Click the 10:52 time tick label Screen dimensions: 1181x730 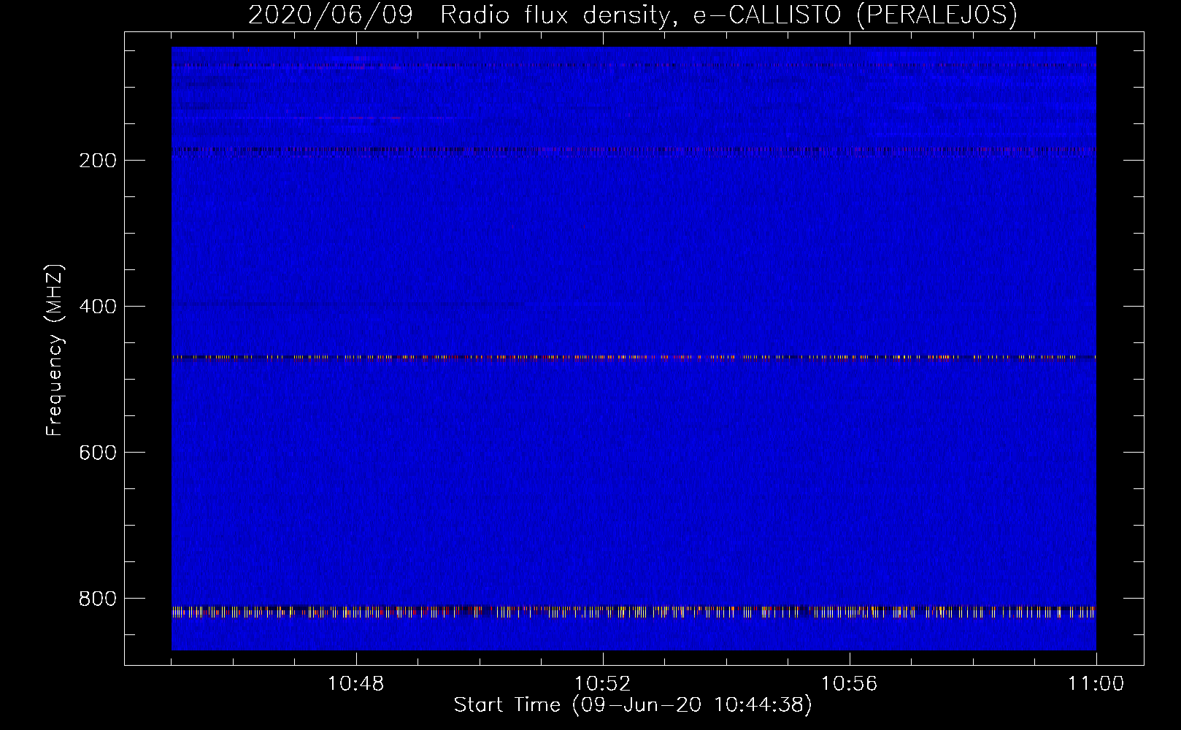(x=602, y=684)
